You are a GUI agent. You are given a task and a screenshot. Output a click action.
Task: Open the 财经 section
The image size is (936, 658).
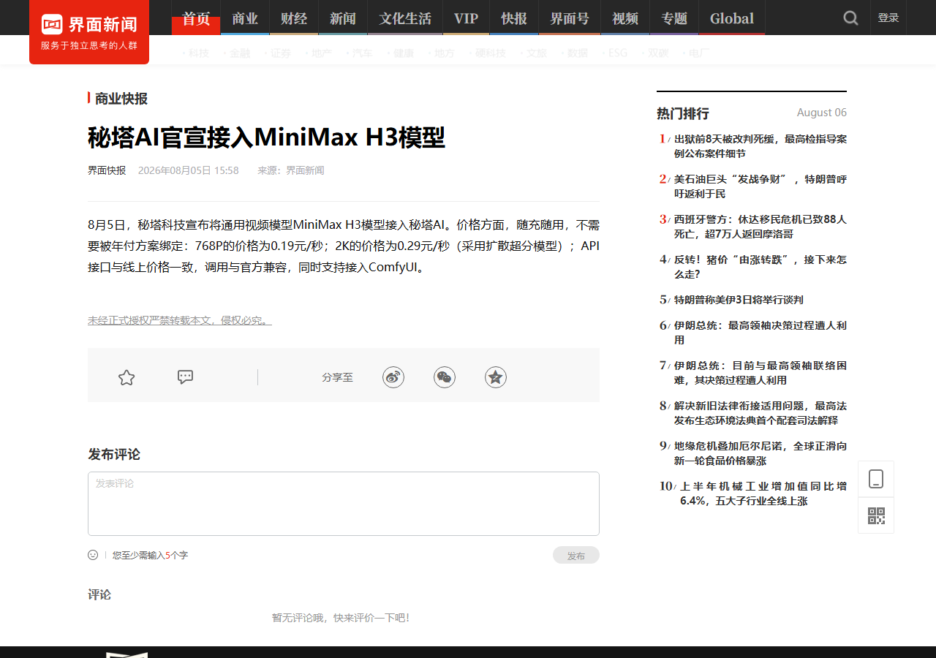[294, 18]
